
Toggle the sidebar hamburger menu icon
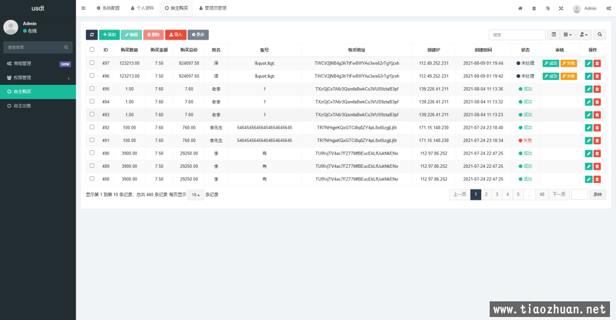(83, 8)
